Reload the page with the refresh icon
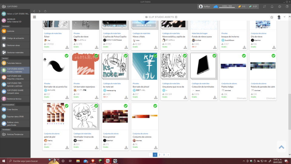 click(45, 11)
